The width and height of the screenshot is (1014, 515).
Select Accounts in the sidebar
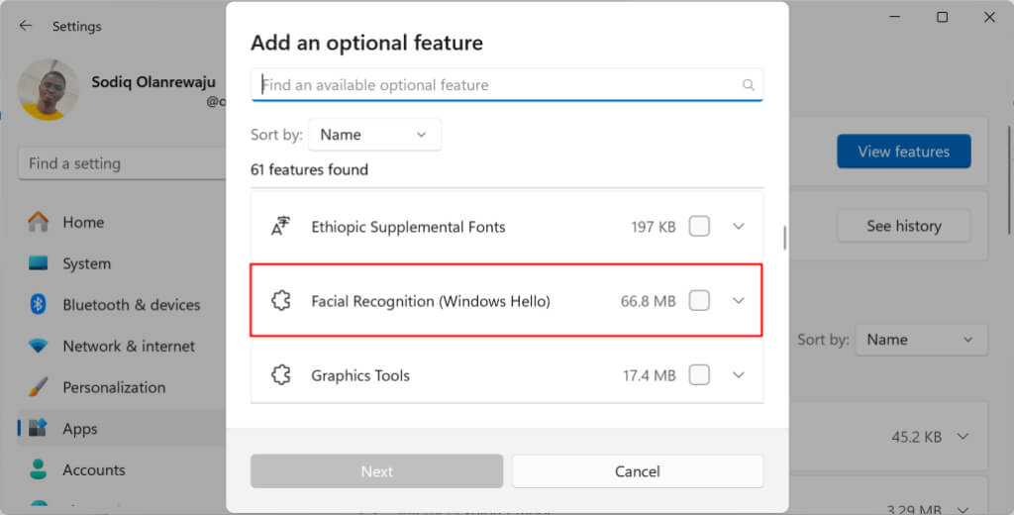93,470
